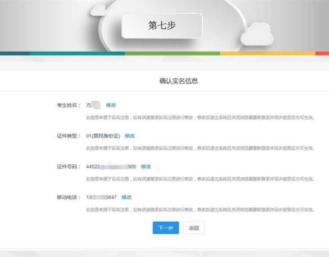Click the cloud icon right of 第七步
Image resolution: width=329 pixels, height=257 pixels.
(257, 34)
